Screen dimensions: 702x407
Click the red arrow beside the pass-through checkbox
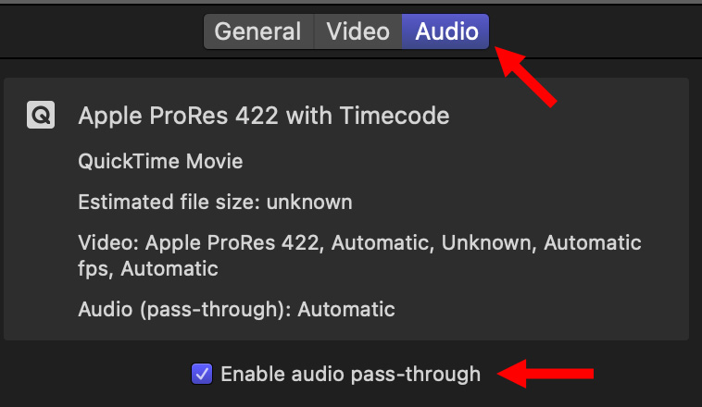(x=545, y=375)
